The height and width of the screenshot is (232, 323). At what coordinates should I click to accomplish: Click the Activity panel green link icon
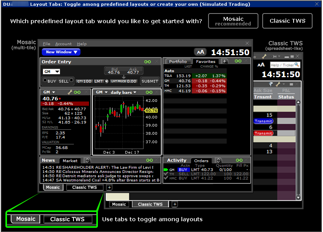[239, 160]
